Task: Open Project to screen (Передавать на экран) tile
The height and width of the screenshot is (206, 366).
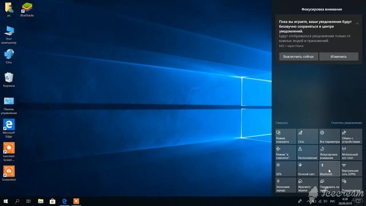Action: click(x=329, y=185)
